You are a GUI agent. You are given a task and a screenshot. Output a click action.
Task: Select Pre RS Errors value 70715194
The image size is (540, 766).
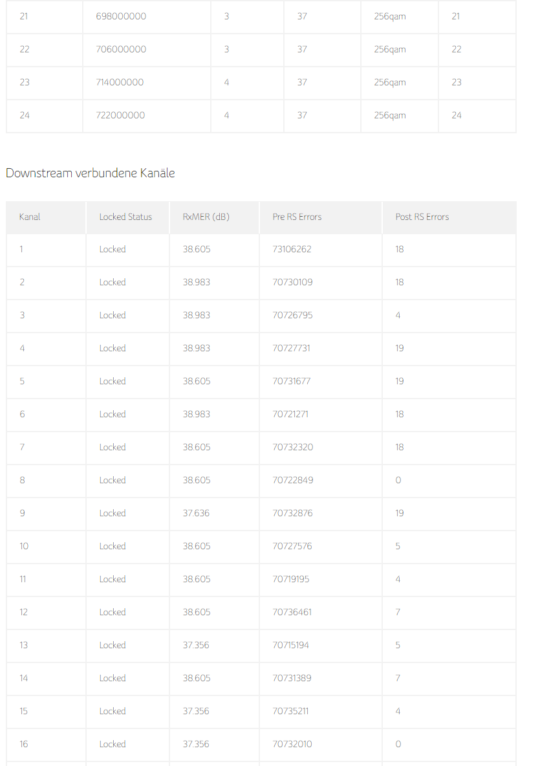pos(291,645)
